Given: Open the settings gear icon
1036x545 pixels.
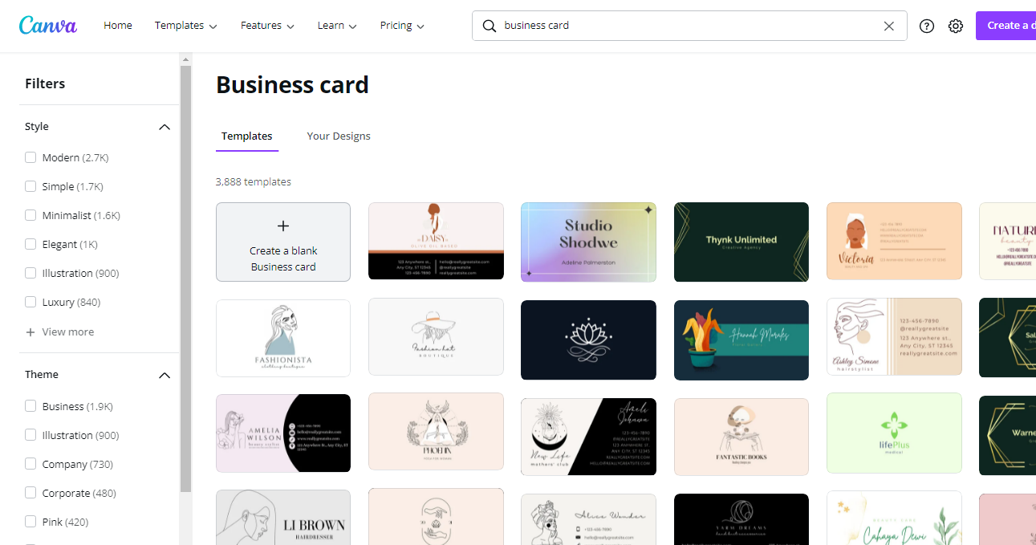Looking at the screenshot, I should [955, 26].
